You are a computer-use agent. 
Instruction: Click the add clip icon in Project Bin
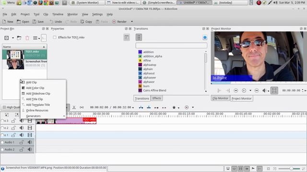(x=6, y=38)
